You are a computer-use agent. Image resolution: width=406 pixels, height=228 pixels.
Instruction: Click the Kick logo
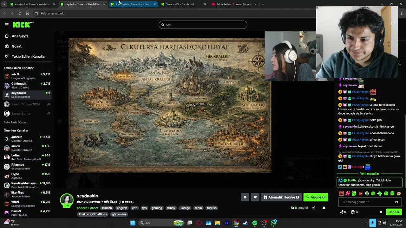(x=23, y=25)
